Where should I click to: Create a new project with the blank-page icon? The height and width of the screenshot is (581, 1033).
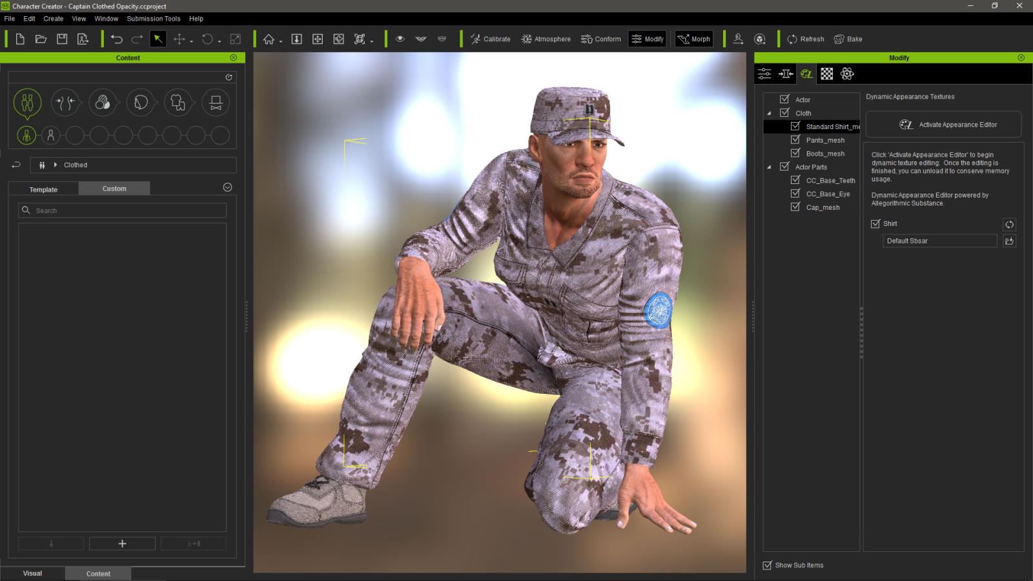click(x=20, y=39)
